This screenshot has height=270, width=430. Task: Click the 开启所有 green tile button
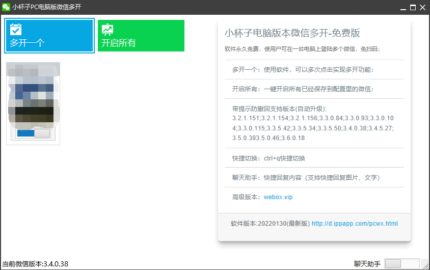(x=141, y=36)
